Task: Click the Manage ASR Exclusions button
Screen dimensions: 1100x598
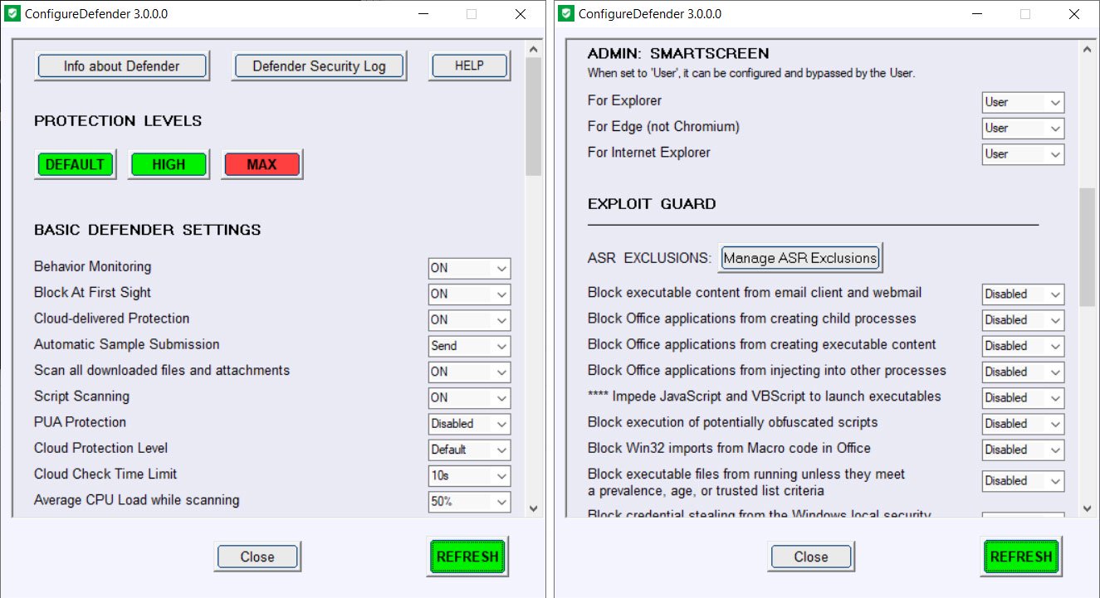Action: coord(800,258)
